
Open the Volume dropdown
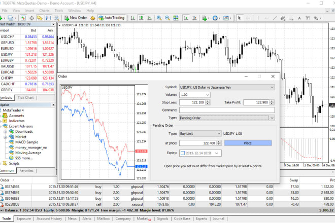click(208, 95)
